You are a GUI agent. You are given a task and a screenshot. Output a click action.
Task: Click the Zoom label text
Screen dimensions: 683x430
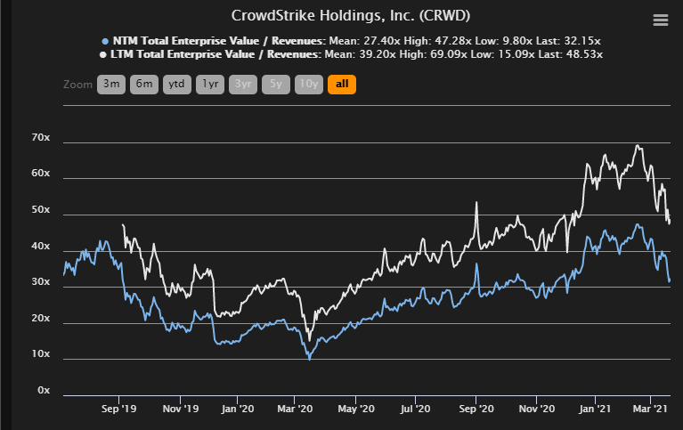coord(78,85)
